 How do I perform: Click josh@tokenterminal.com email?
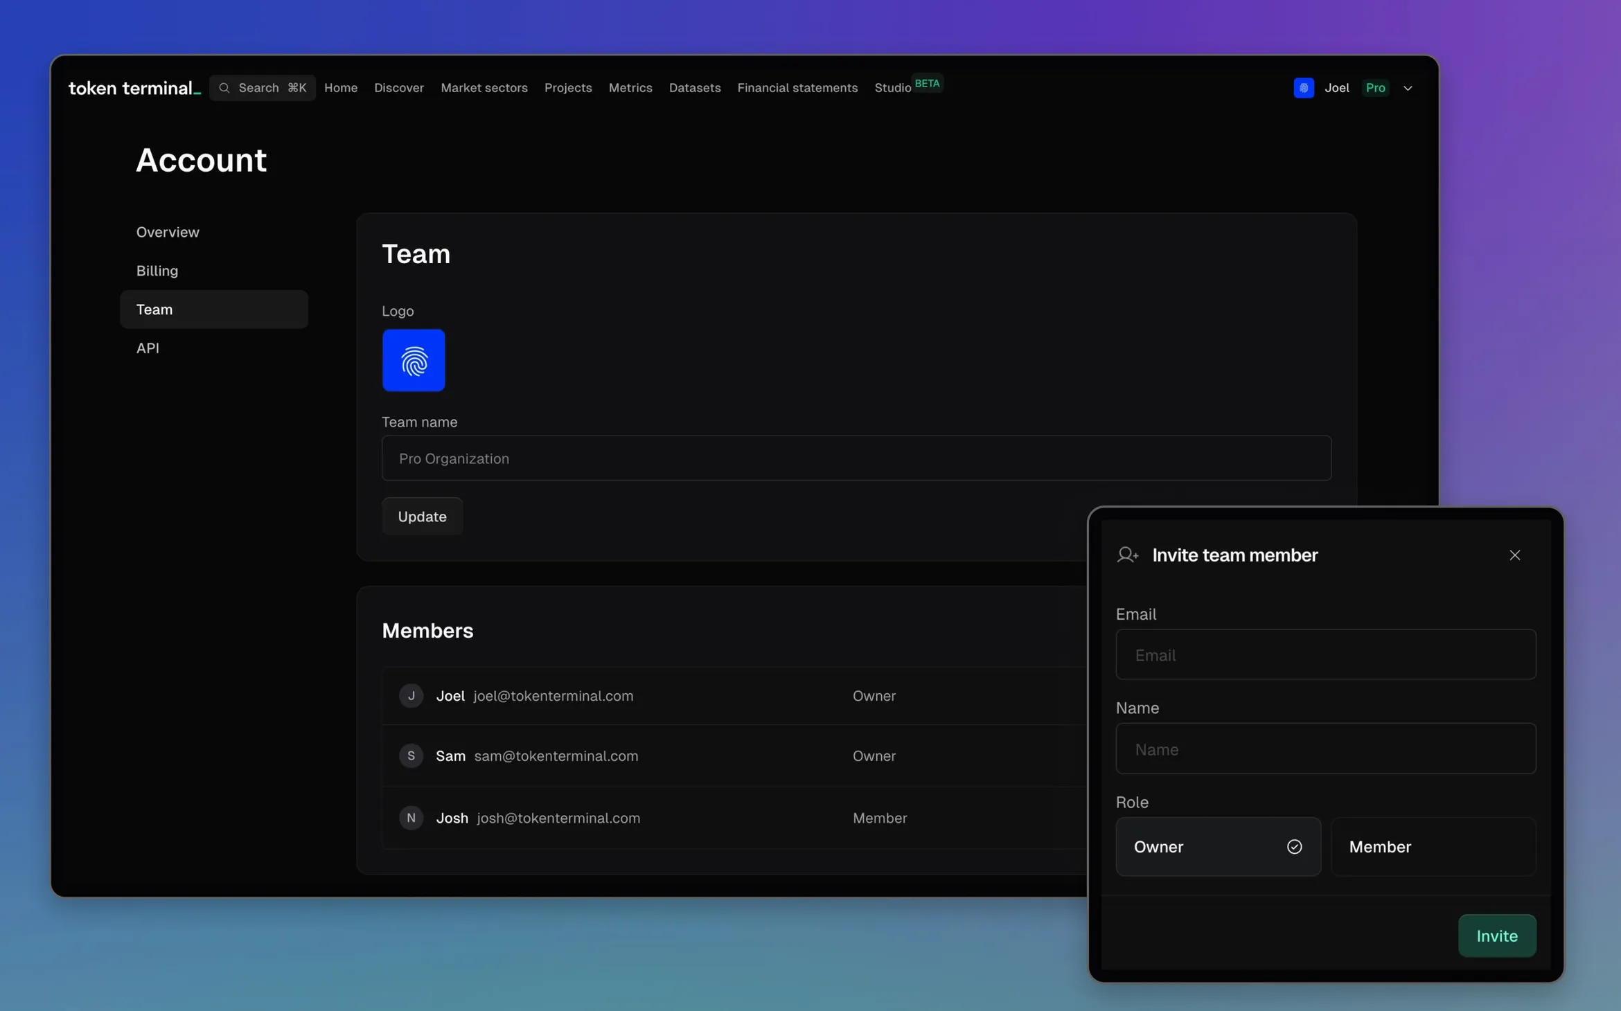coord(558,817)
